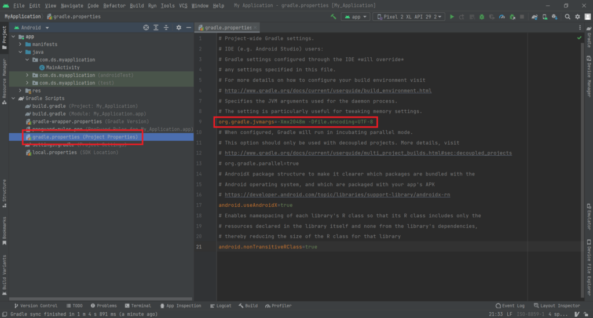Toggle the Structure side panel
Viewport: 593px width, 318px height.
(4, 193)
